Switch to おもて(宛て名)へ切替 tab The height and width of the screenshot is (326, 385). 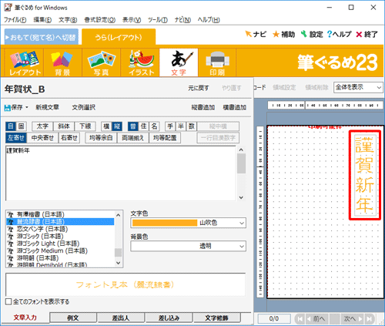coord(42,37)
